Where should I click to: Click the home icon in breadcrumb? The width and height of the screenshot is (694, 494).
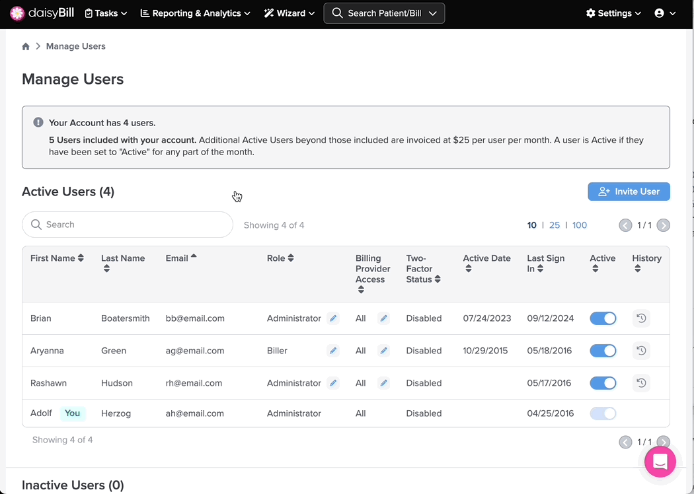26,46
